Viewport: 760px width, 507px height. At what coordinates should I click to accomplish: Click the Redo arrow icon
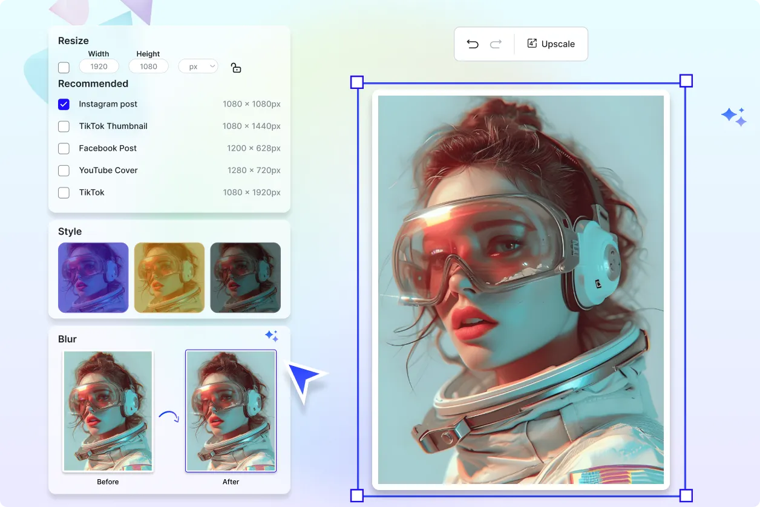pos(495,44)
